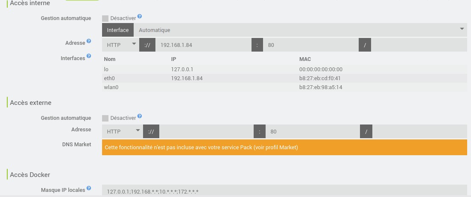Viewport: 471px width, 197px height.
Task: Open external HTTP protocol dropdown
Action: point(123,131)
